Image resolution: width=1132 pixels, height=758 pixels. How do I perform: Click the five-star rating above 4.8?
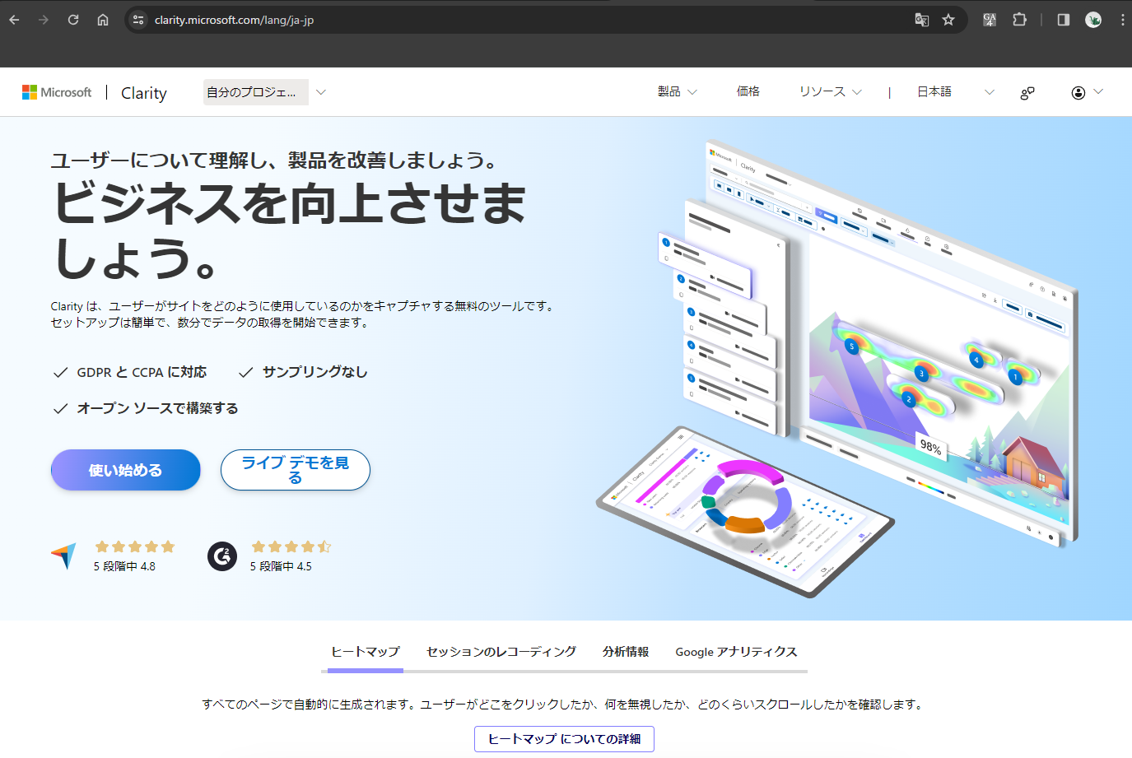click(135, 546)
